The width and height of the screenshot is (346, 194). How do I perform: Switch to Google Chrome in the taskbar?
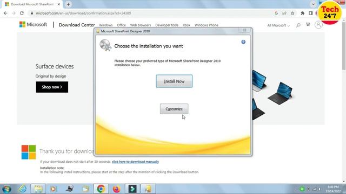point(101,189)
